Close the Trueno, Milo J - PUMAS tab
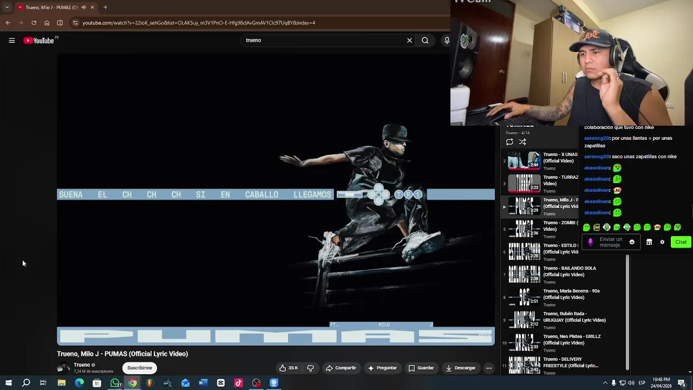Screen dimensions: 693x390 [92, 8]
